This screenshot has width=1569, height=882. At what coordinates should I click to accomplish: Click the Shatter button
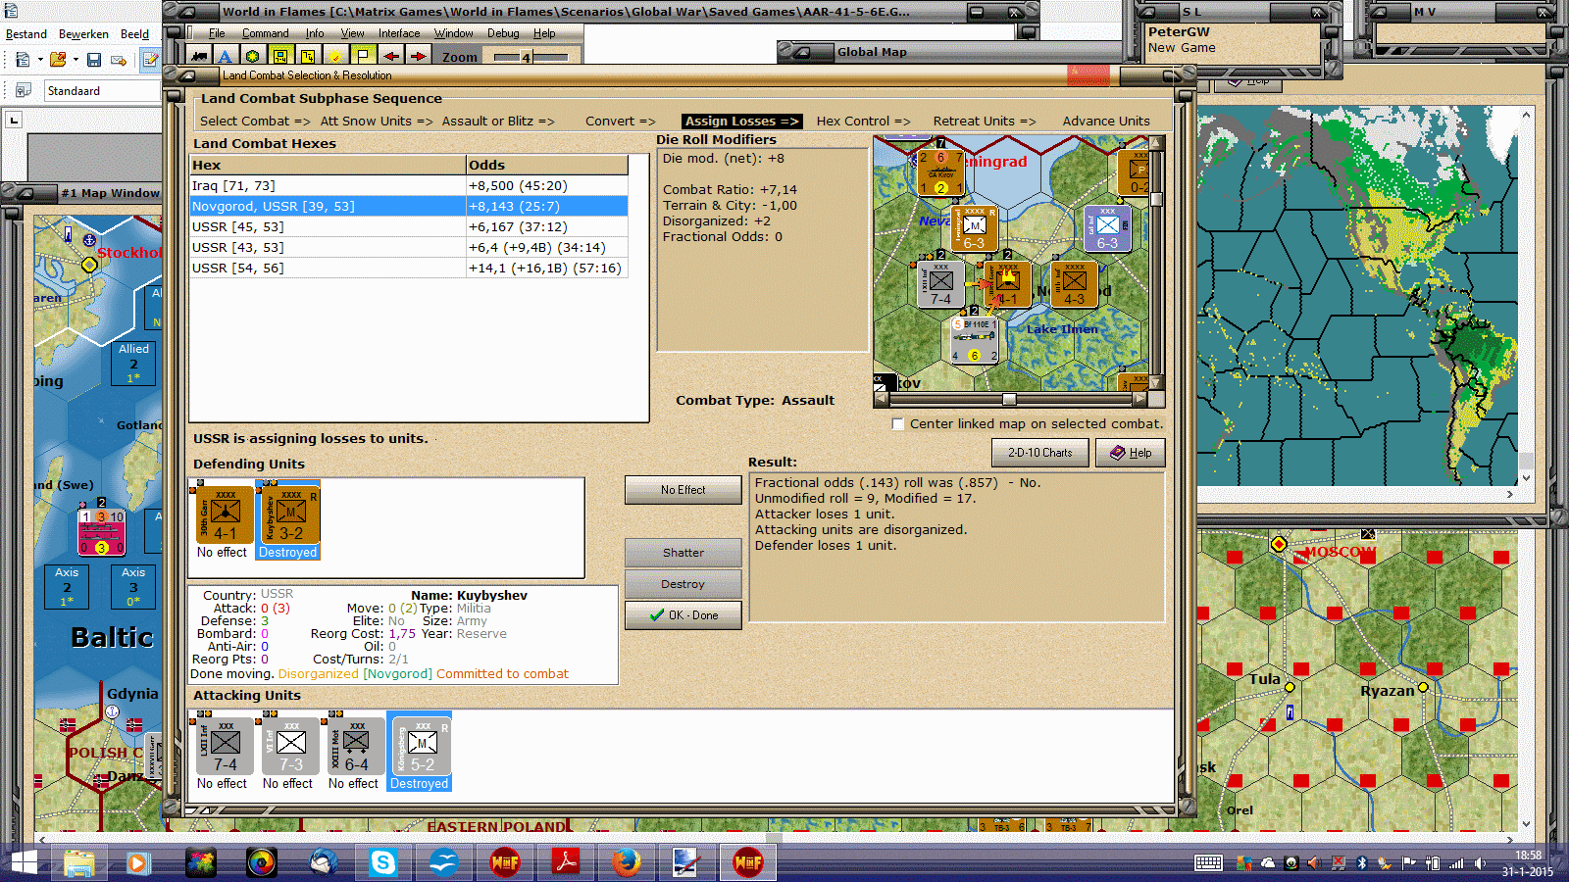(683, 553)
